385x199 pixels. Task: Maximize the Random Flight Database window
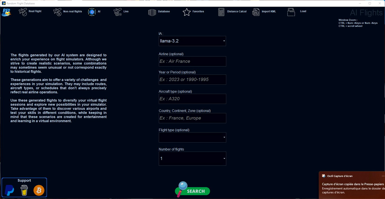tap(370, 3)
